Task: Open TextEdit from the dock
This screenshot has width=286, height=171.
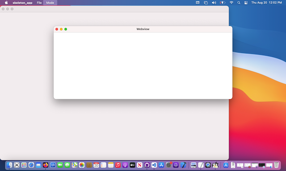Action: point(201,165)
